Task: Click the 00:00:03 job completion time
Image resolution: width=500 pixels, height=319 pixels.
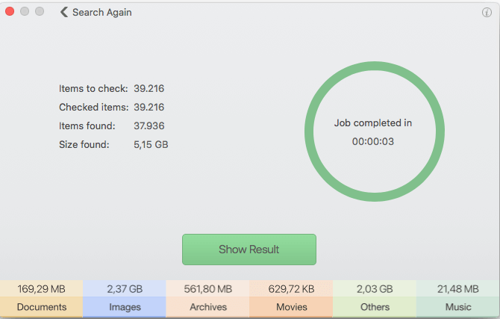Action: pyautogui.click(x=373, y=141)
